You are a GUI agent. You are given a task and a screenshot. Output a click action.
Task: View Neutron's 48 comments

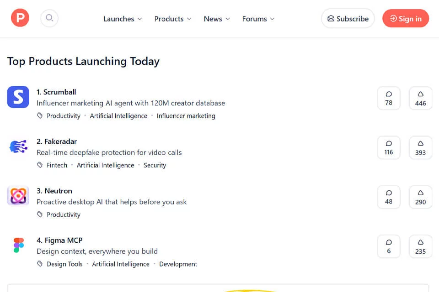tap(389, 197)
